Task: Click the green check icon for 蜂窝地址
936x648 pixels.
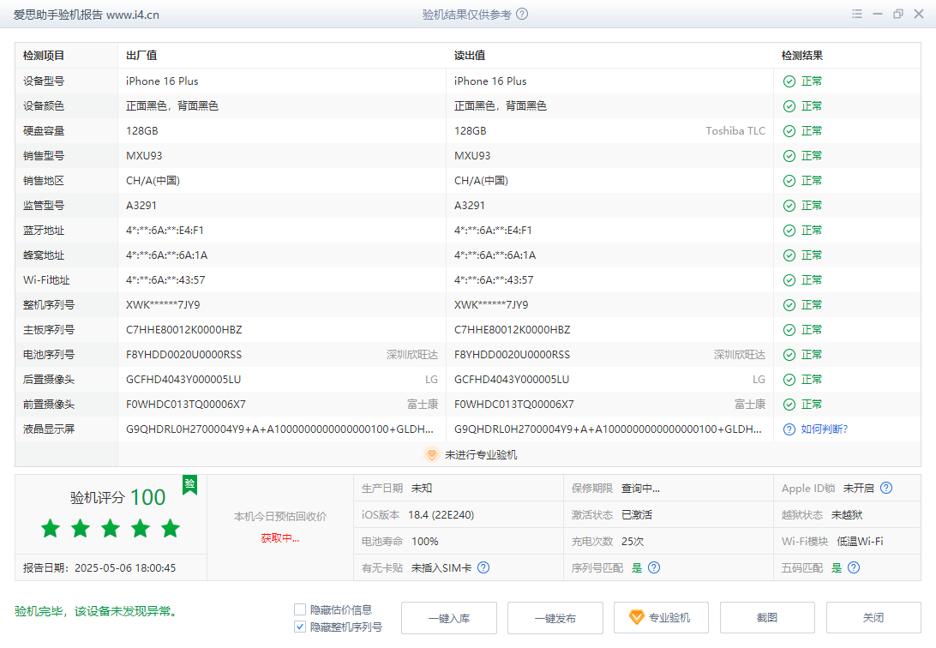Action: tap(789, 255)
